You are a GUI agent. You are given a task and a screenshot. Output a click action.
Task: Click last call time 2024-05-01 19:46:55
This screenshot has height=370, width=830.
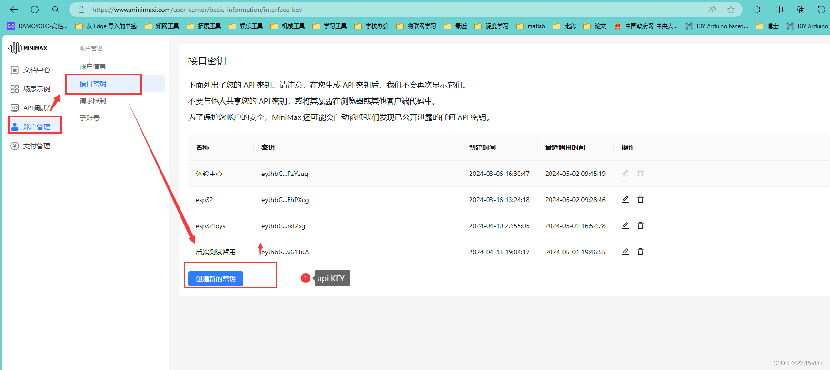[x=575, y=252]
